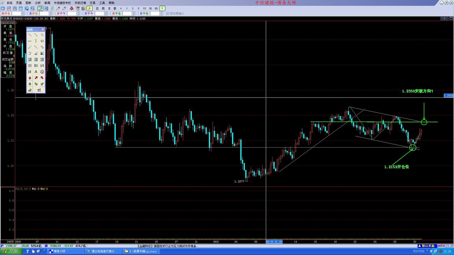Image resolution: width=454 pixels, height=255 pixels.
Task: Click the 买平今 order button
Action: click(61, 14)
